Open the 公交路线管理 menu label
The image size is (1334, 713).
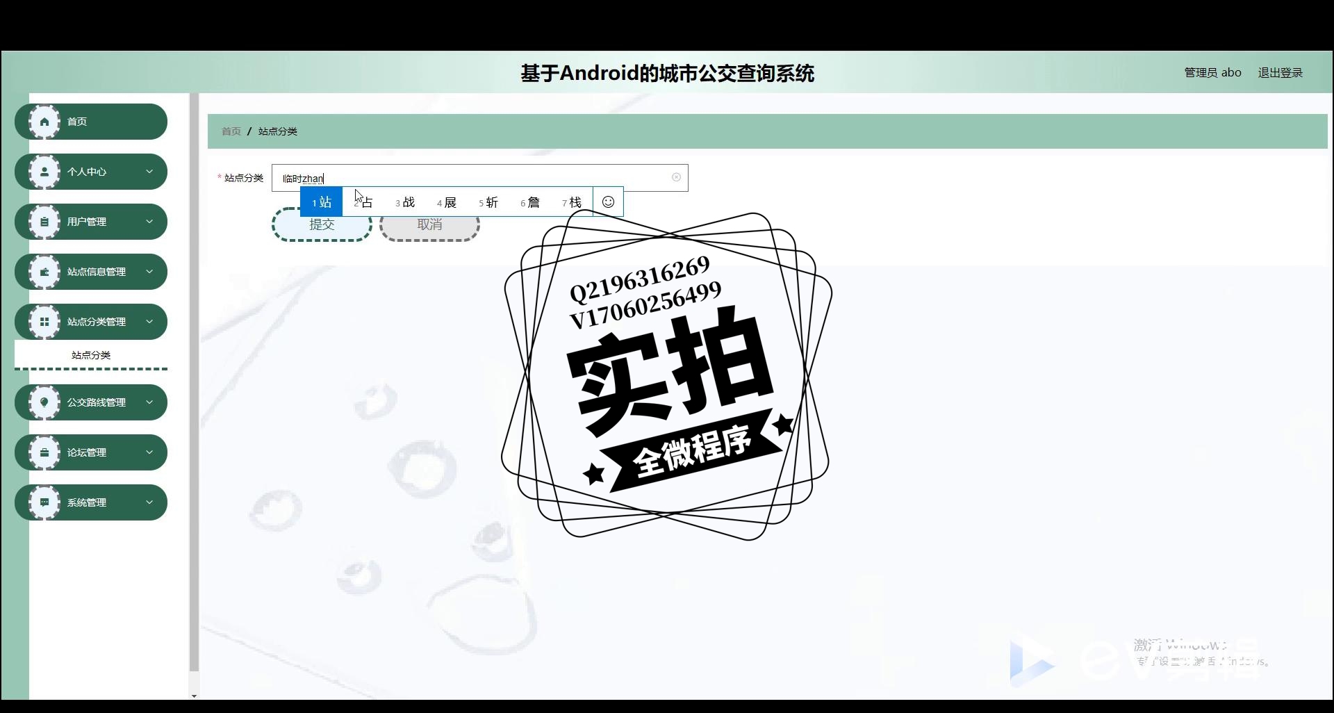[97, 402]
